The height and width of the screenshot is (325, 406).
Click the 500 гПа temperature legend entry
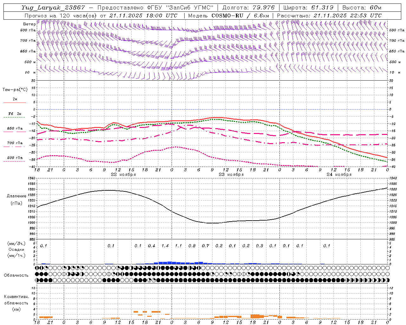(x=15, y=158)
